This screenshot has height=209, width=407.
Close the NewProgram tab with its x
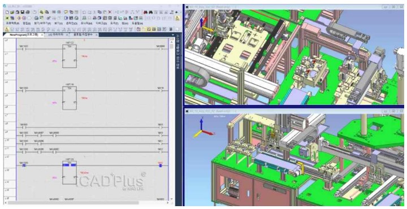click(41, 35)
